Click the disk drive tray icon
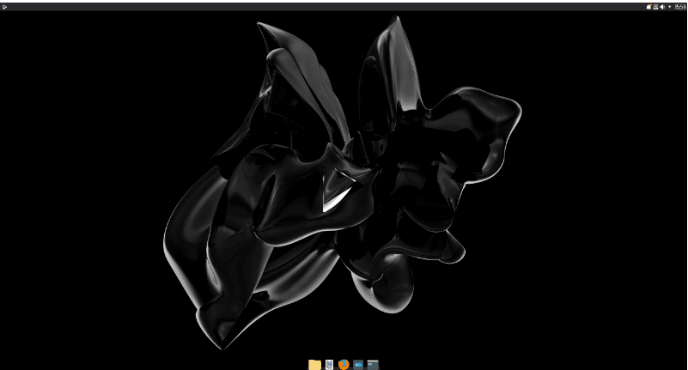Image resolution: width=688 pixels, height=370 pixels. (655, 7)
